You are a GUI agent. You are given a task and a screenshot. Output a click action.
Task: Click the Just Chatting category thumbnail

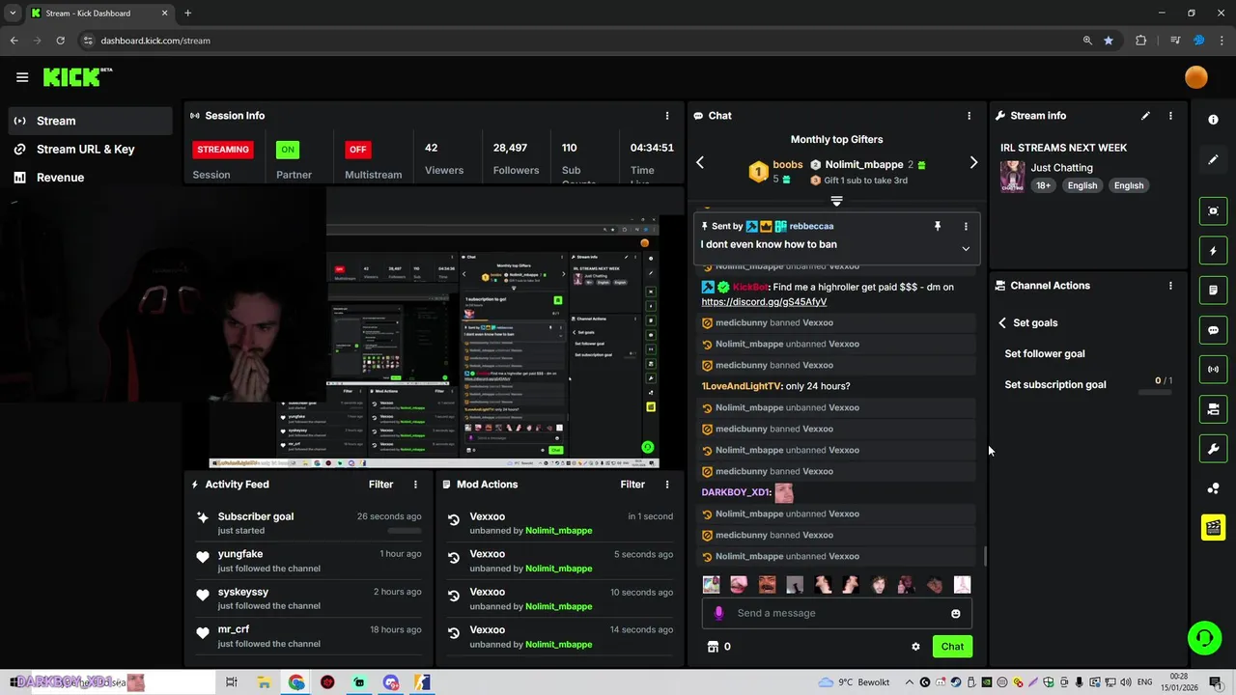pyautogui.click(x=1012, y=177)
